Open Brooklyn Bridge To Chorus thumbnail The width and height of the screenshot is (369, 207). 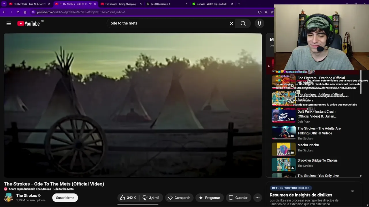284,165
